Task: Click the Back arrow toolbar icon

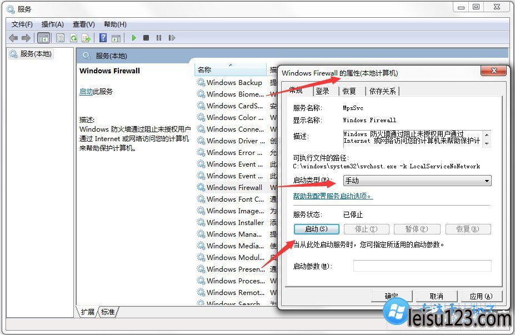Action: (13, 38)
